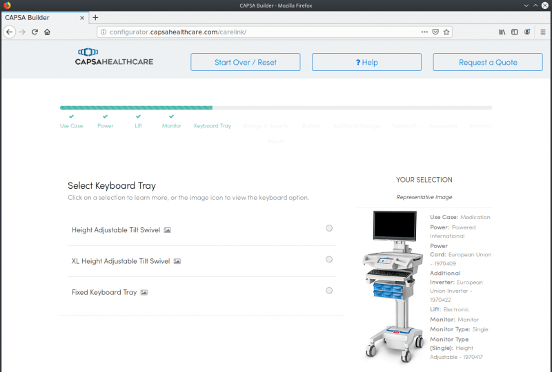View image for XL Height Adjustable Tilt Swivel
Screen dimensions: 552x372
(x=177, y=261)
